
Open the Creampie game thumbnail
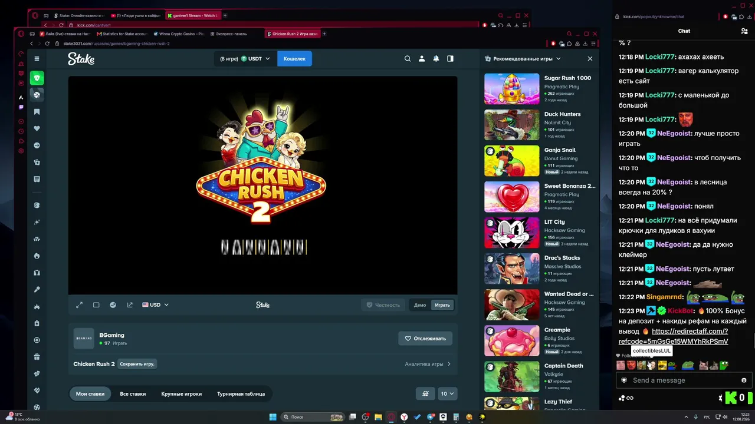[x=512, y=340]
